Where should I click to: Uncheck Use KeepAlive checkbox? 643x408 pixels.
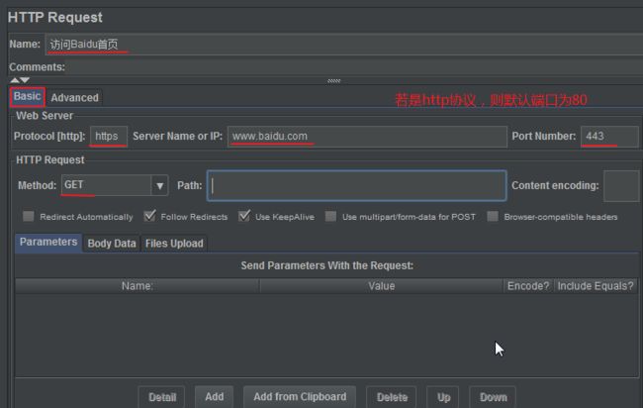[x=244, y=216]
